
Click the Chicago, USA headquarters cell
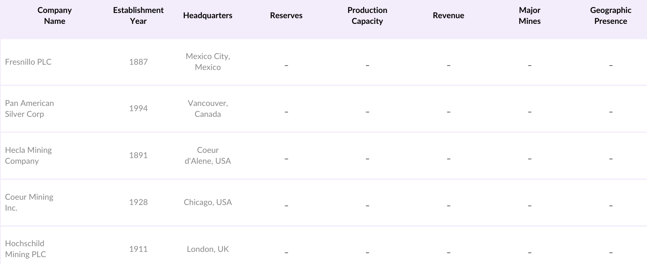pos(208,202)
